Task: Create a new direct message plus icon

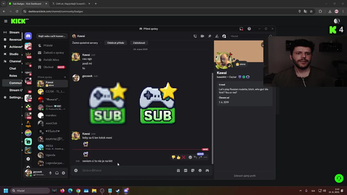Action: click(65, 77)
